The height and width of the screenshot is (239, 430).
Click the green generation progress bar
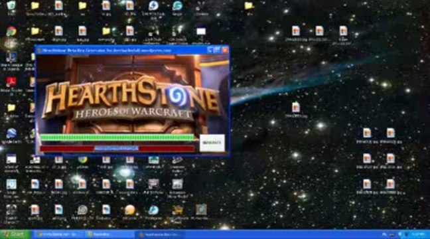pyautogui.click(x=117, y=137)
